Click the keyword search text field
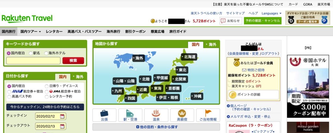Screen dimensions: 333x133 pyautogui.click(x=33, y=60)
